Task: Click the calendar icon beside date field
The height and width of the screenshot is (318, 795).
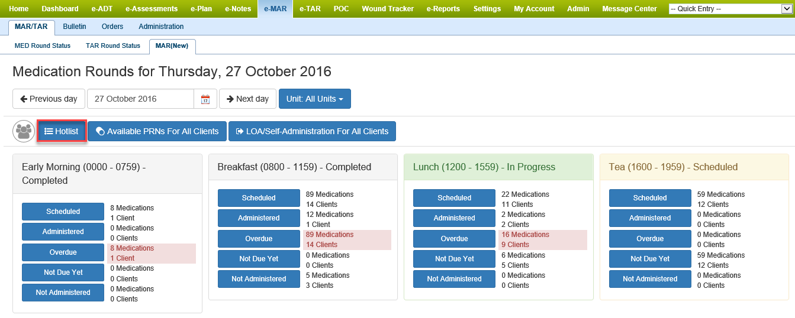Action: click(205, 99)
